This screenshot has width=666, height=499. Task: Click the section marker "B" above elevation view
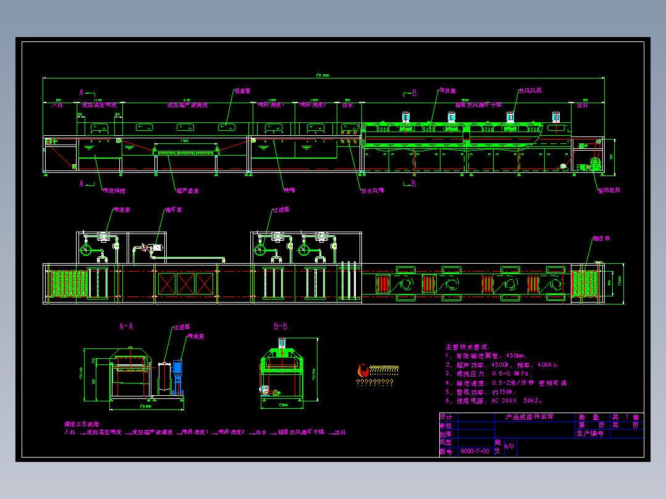(414, 93)
